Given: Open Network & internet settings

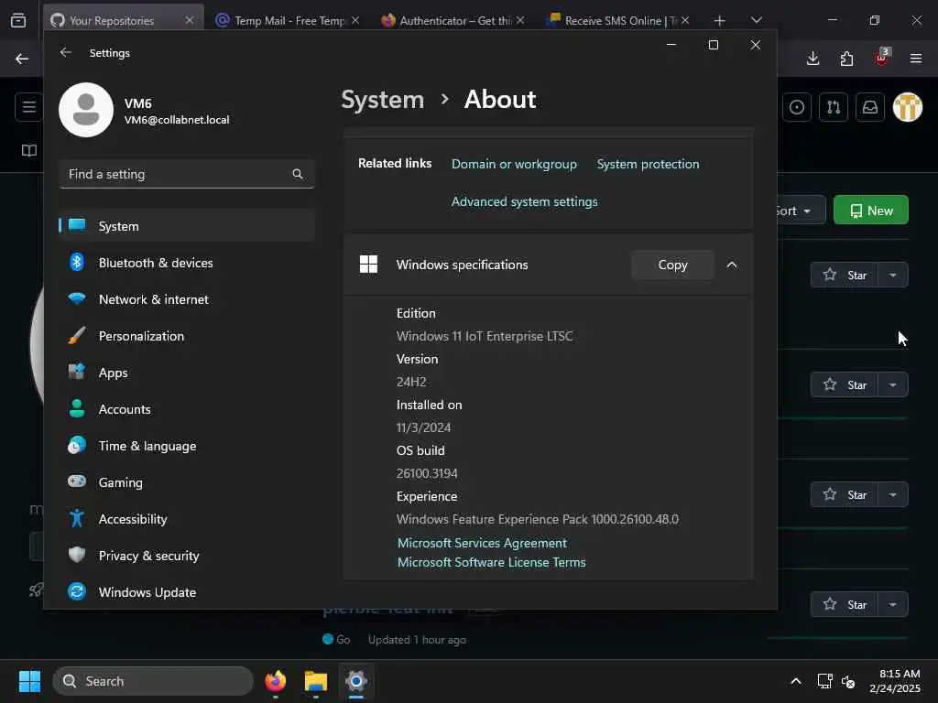Looking at the screenshot, I should tap(187, 299).
